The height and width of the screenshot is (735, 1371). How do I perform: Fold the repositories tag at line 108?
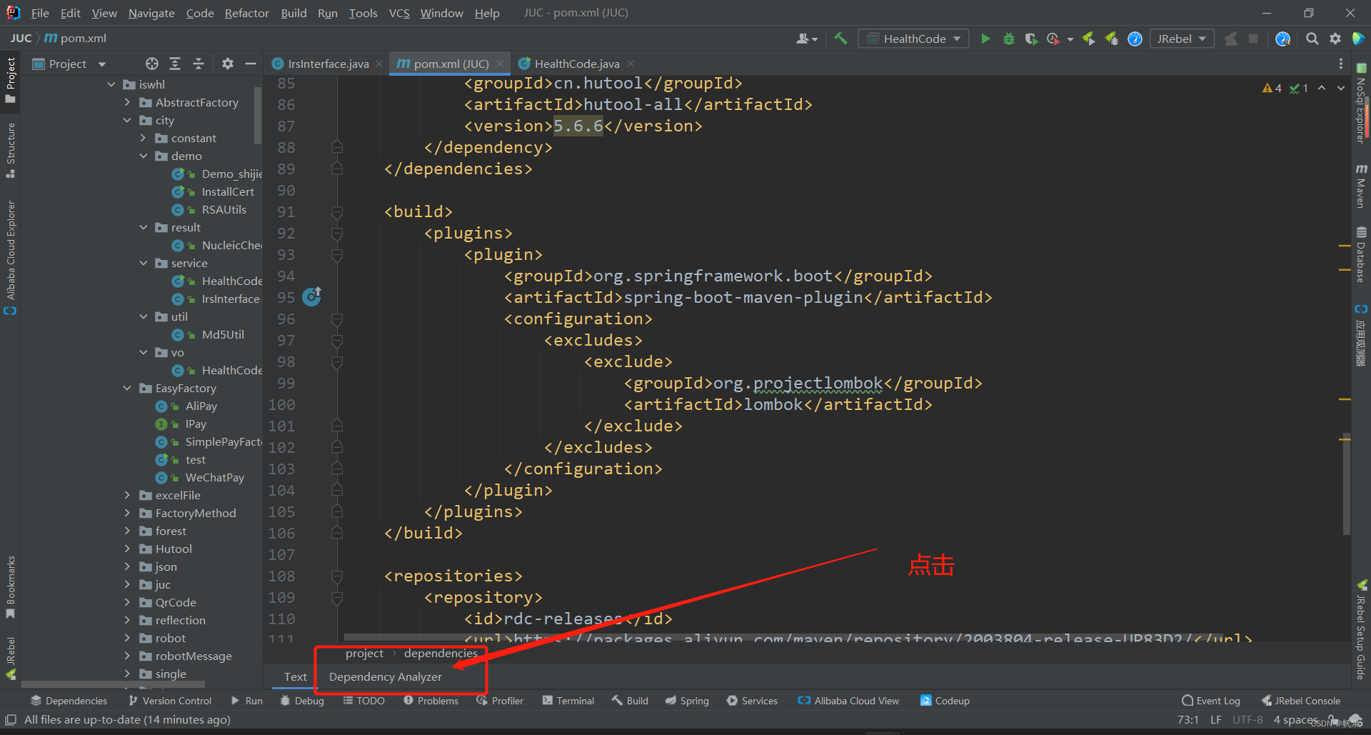[x=337, y=576]
